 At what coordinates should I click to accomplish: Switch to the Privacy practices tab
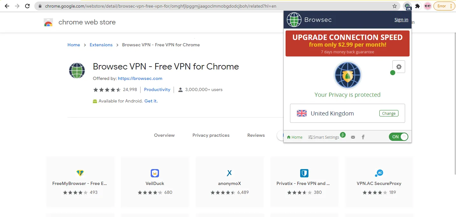pos(211,135)
